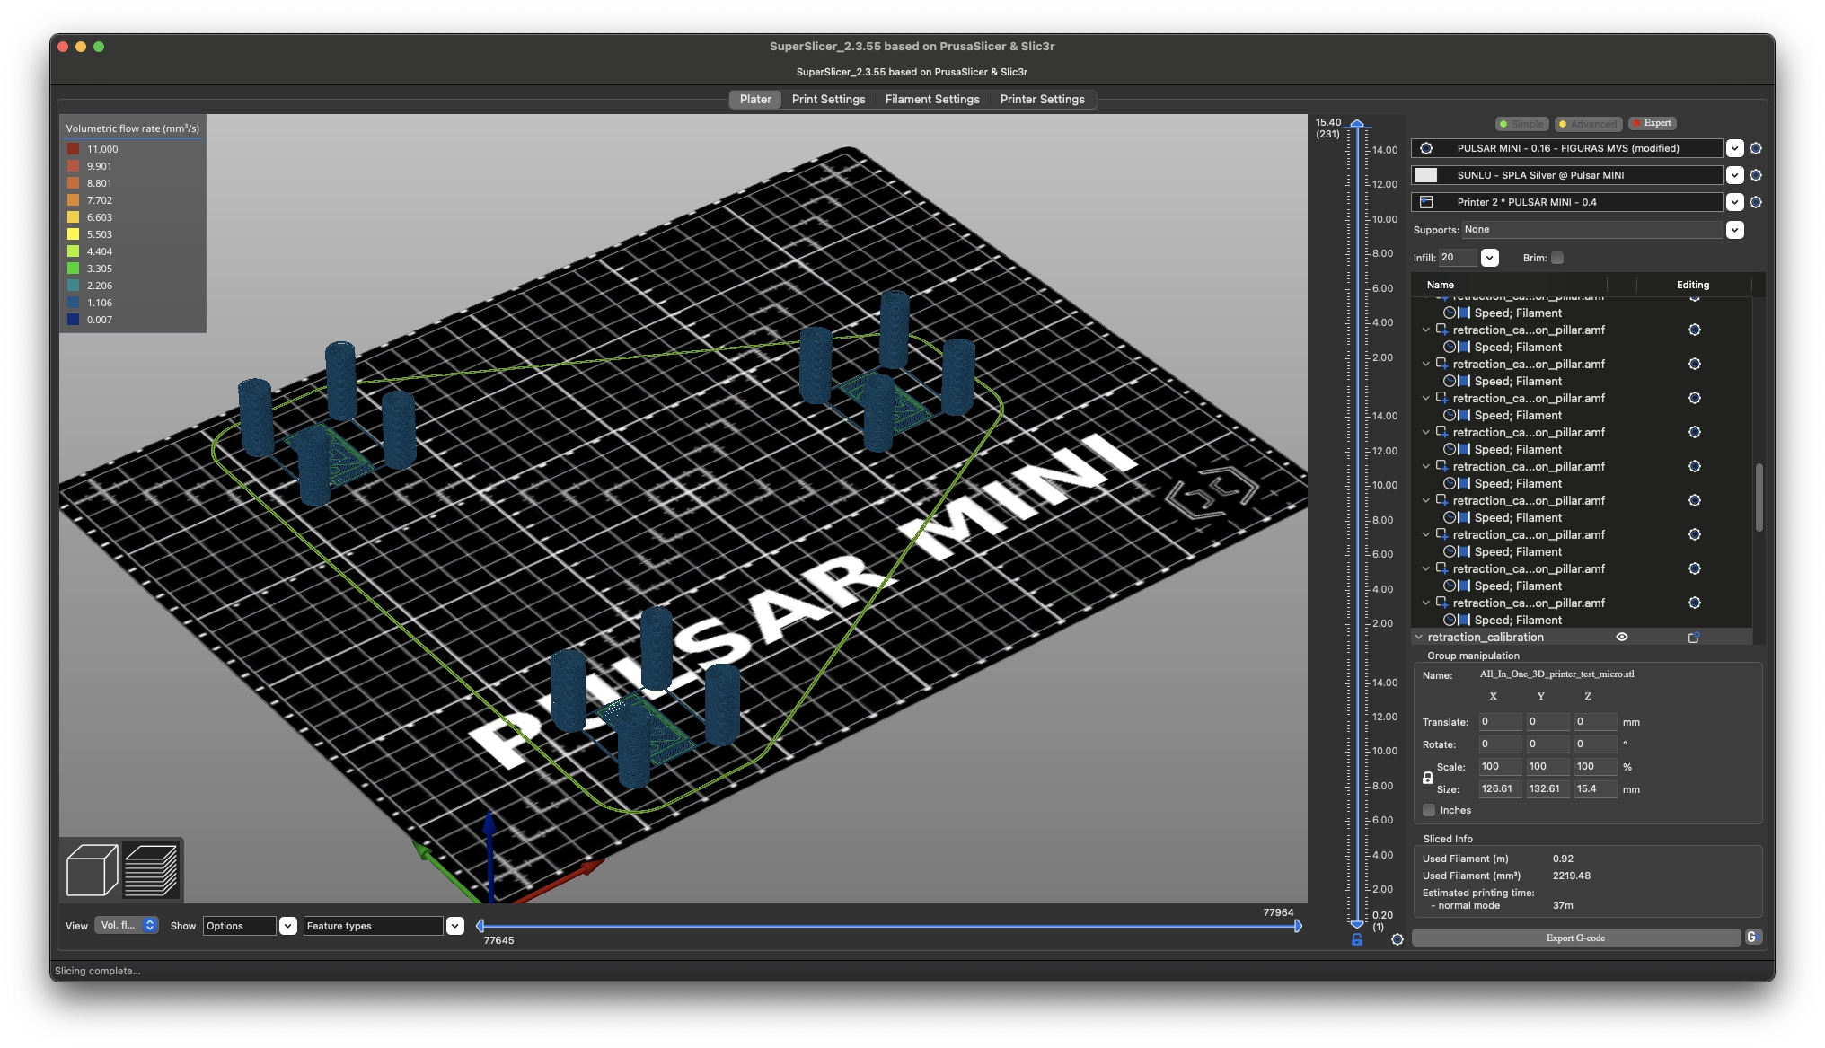Click object list vertical scrollbar
Image resolution: width=1825 pixels, height=1048 pixels.
(x=1759, y=497)
